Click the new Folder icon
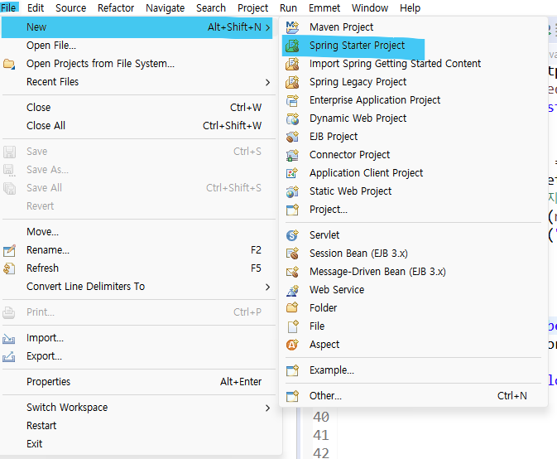557x459 pixels. [x=292, y=308]
